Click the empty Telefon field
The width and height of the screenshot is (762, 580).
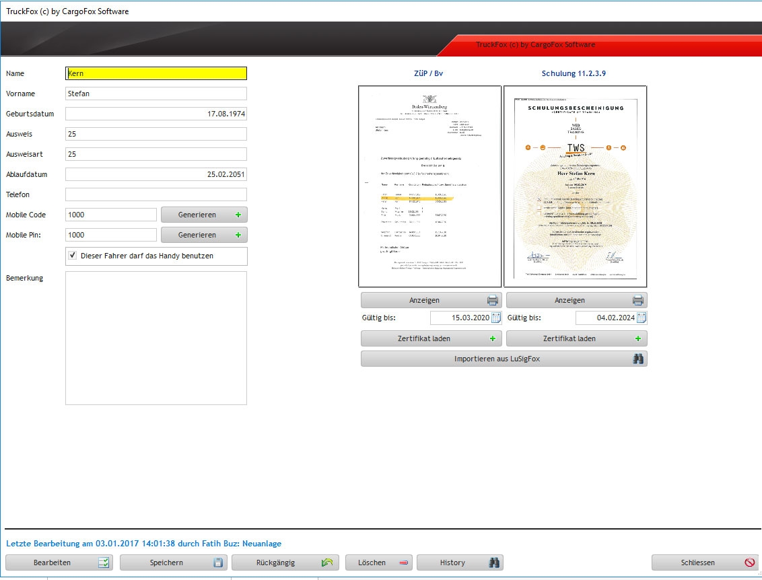156,194
